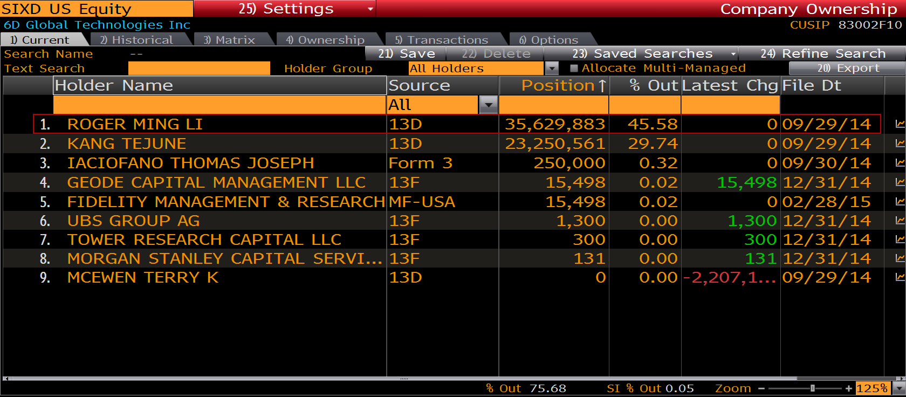Select holder MORGAN STANLEY CAPITAL SERVI...
The image size is (906, 397).
point(224,258)
